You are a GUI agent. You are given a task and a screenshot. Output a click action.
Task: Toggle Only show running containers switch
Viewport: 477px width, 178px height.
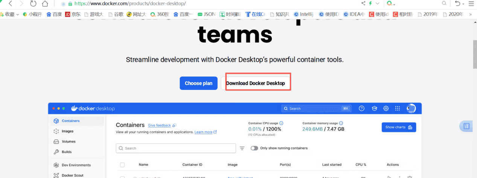(x=255, y=148)
